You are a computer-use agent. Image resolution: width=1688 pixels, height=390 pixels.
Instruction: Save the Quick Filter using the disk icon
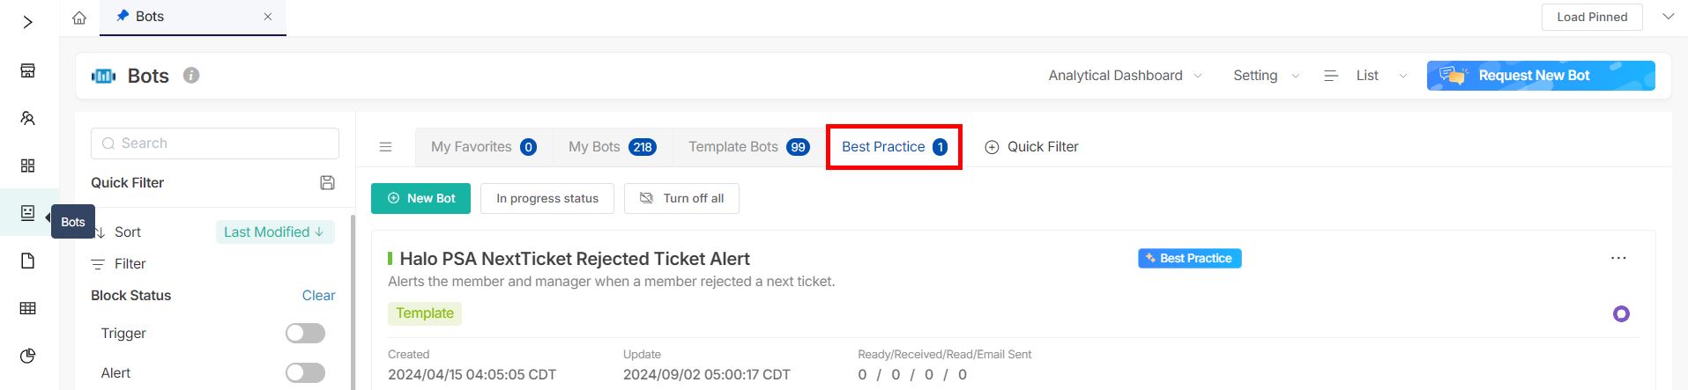327,182
